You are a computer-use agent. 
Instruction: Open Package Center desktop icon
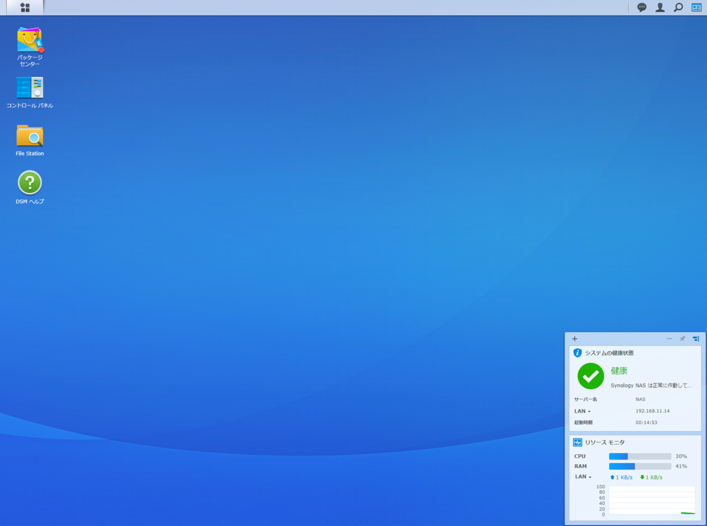pyautogui.click(x=30, y=40)
